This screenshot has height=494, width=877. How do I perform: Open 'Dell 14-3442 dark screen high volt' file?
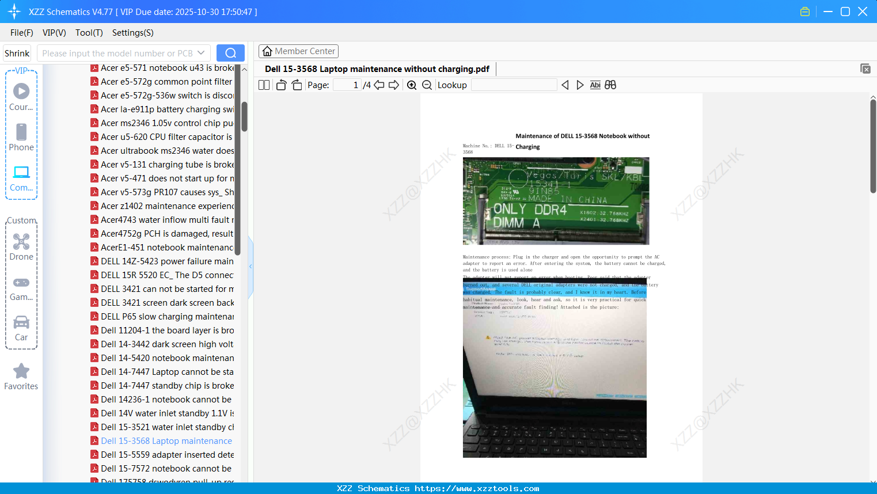coord(162,344)
